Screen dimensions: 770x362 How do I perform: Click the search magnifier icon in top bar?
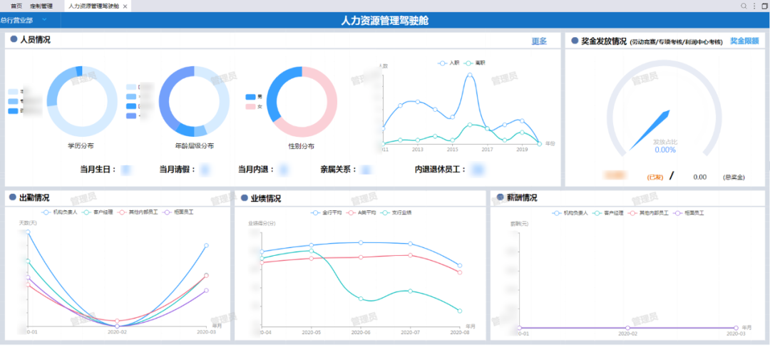tap(744, 6)
